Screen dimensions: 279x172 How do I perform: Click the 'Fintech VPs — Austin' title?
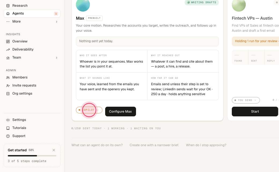pos(252,18)
